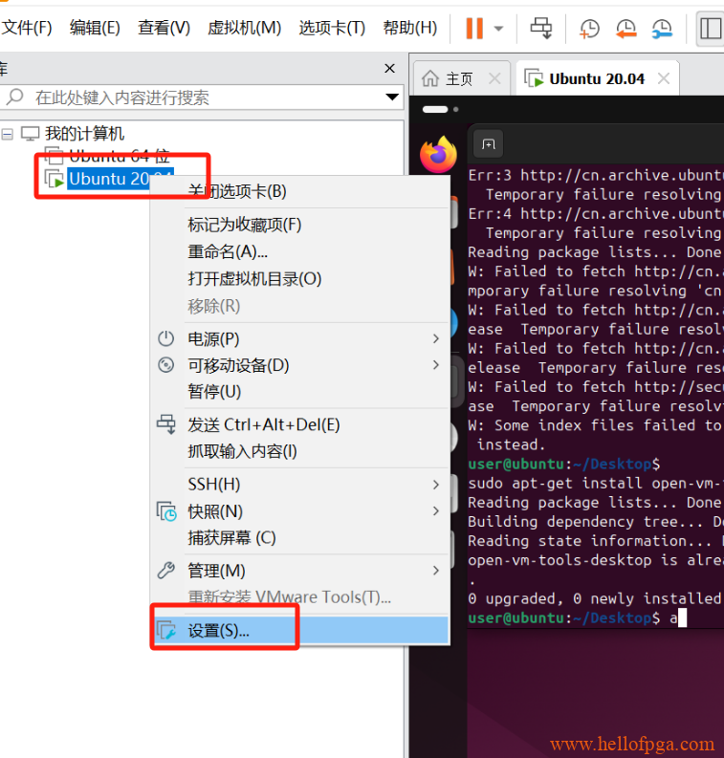Screen dimensions: 724x758
Task: Close the Ubuntu 20.04 tab
Action: pyautogui.click(x=664, y=78)
